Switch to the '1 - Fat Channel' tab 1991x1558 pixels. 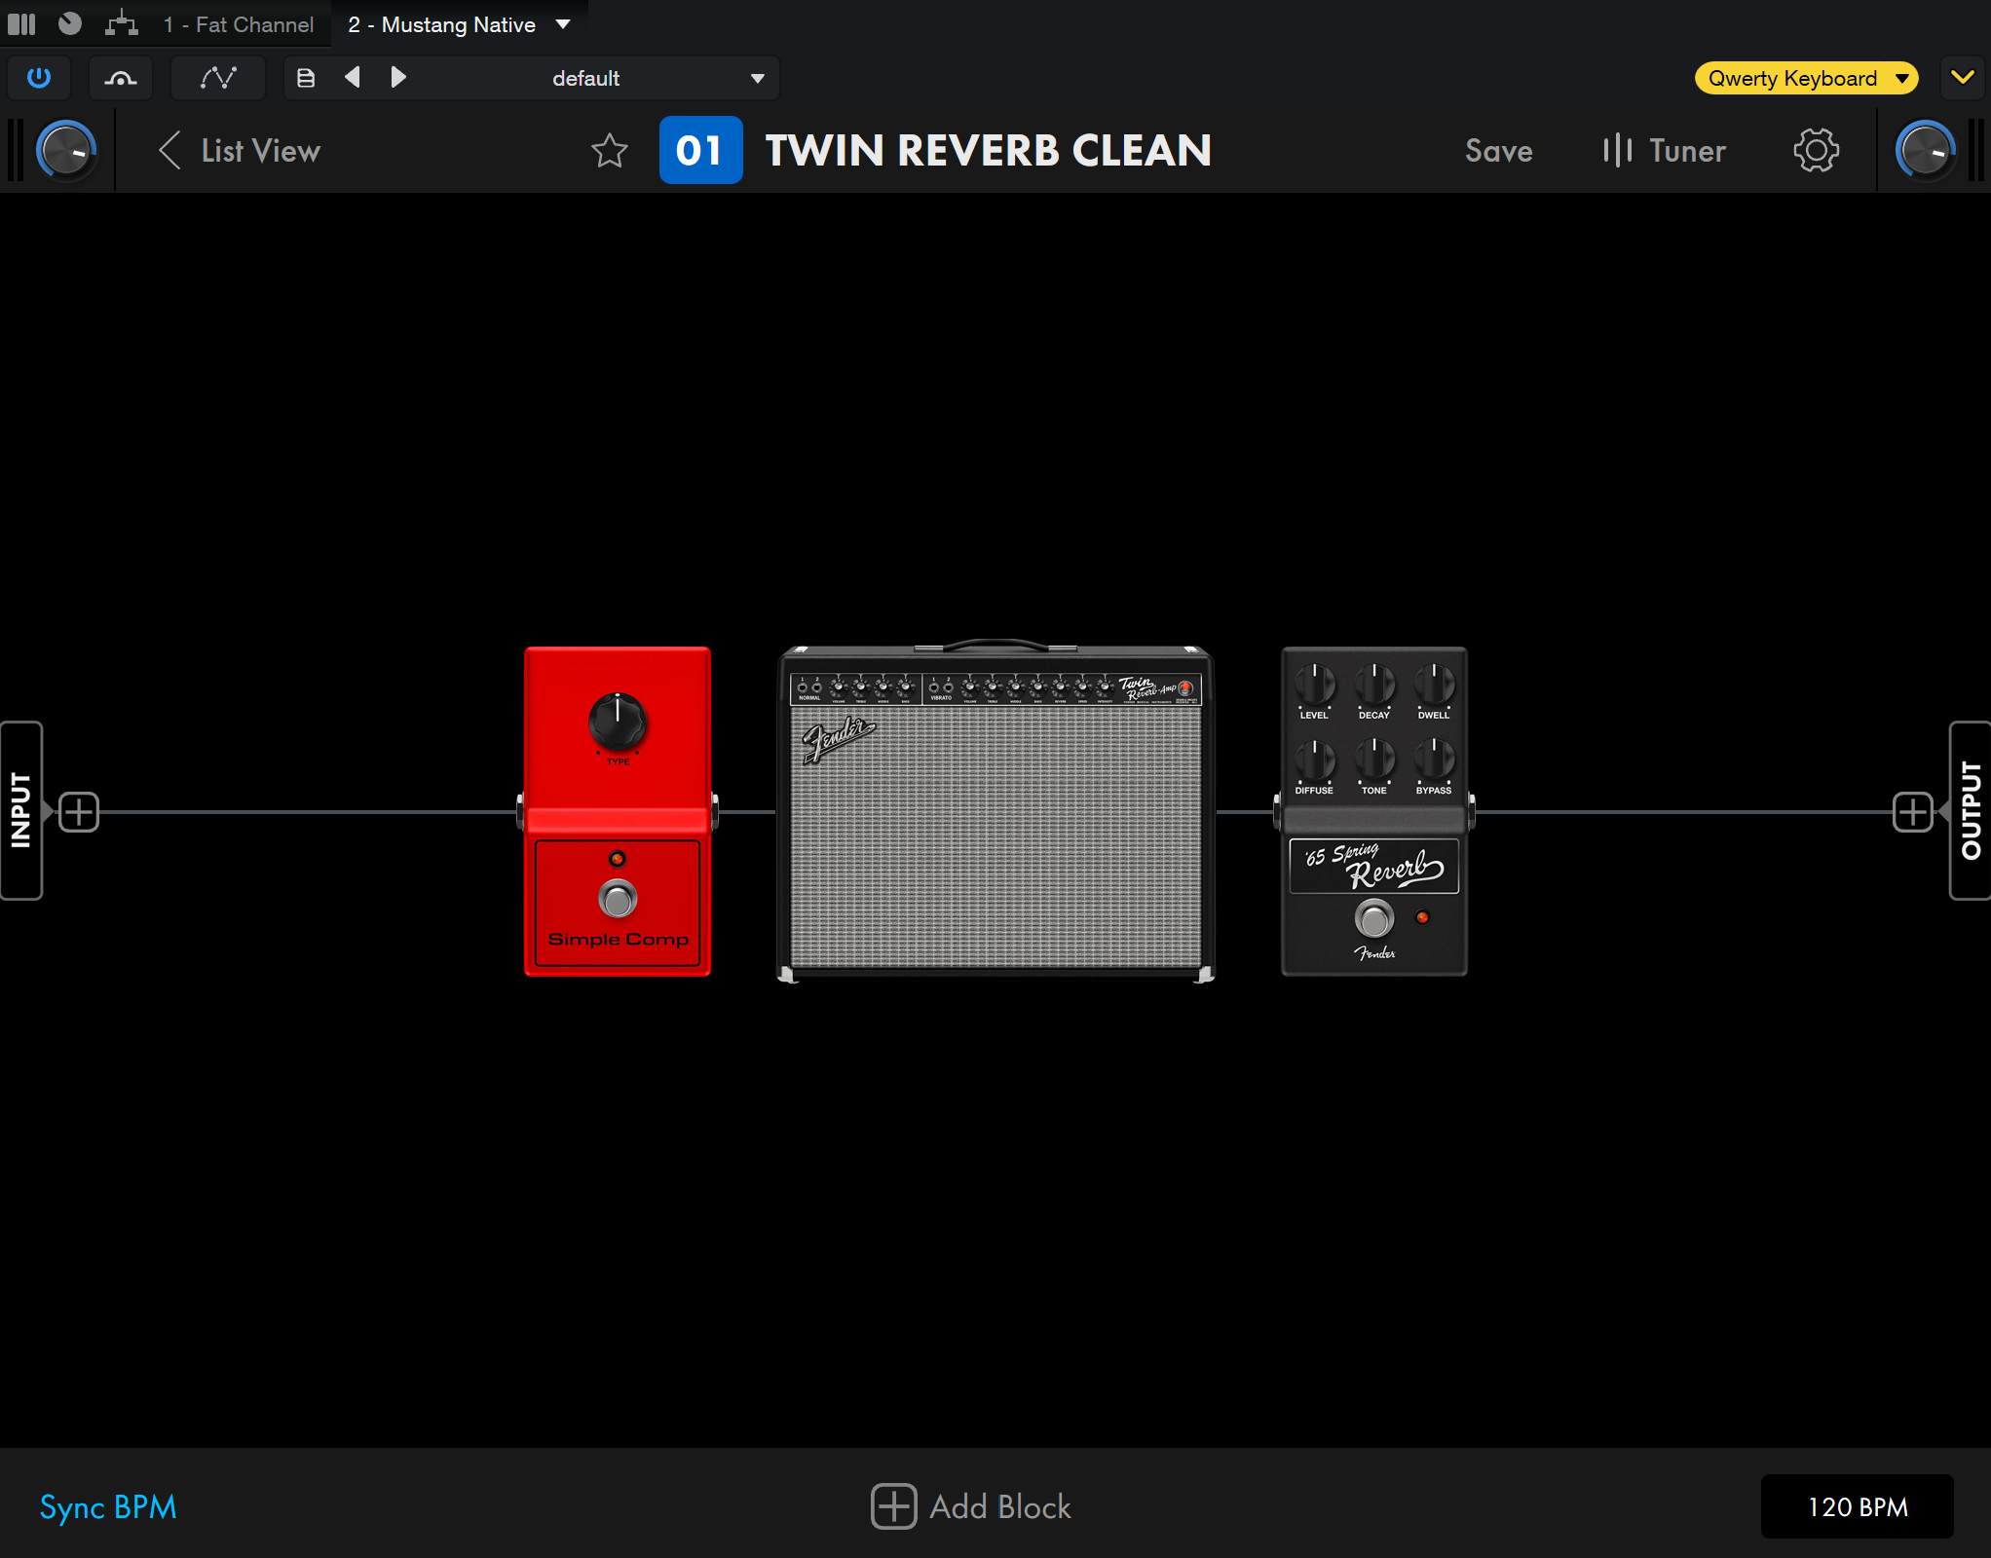(x=239, y=24)
